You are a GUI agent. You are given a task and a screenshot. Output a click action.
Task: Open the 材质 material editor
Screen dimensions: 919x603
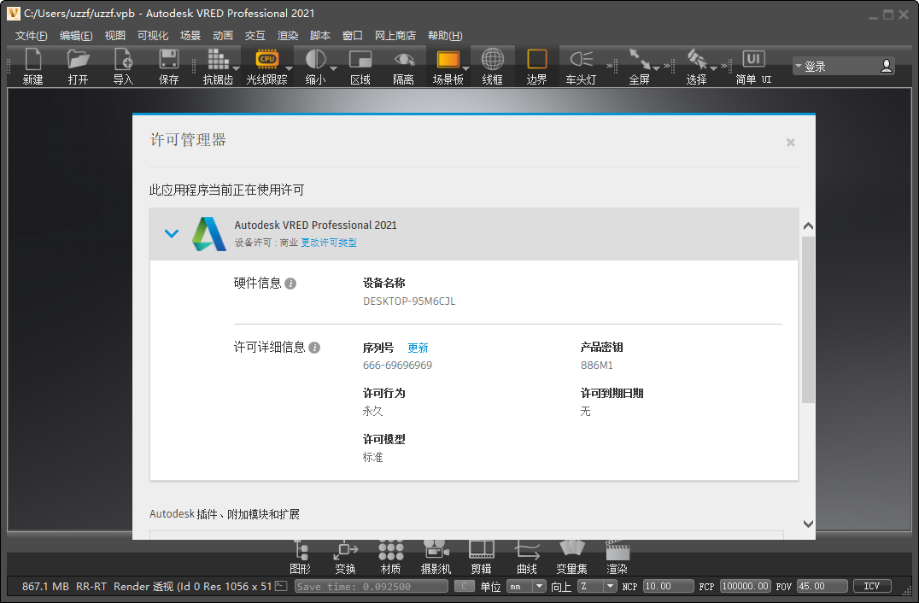click(x=390, y=555)
